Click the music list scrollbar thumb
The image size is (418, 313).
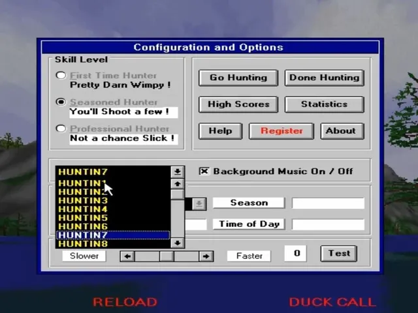coord(178,194)
